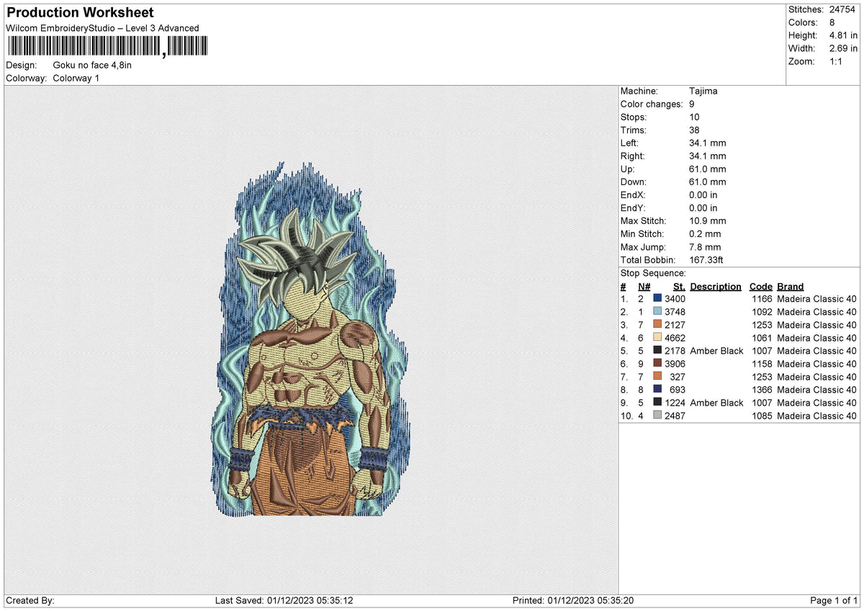Click 'Wilcom EmbroideryStudio – Level 3 Advanced' text
Screen dimensions: 864x611
point(102,28)
